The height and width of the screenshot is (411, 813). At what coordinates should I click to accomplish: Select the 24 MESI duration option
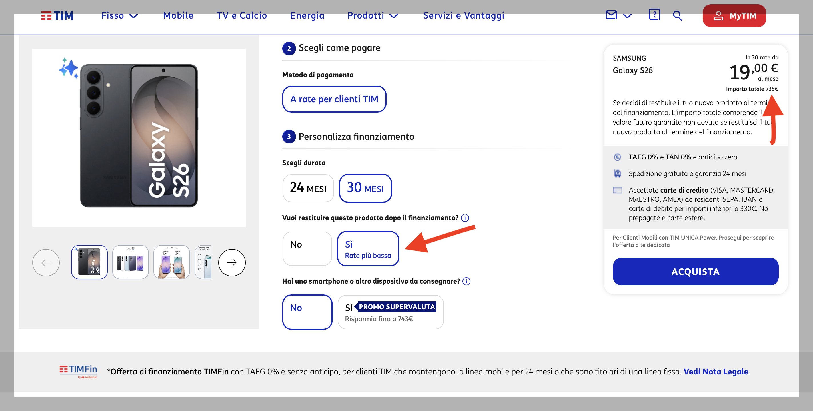308,188
